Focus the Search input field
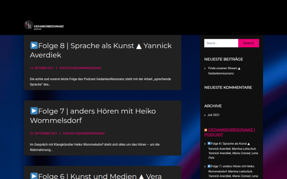The width and height of the screenshot is (287, 179). 221,43
